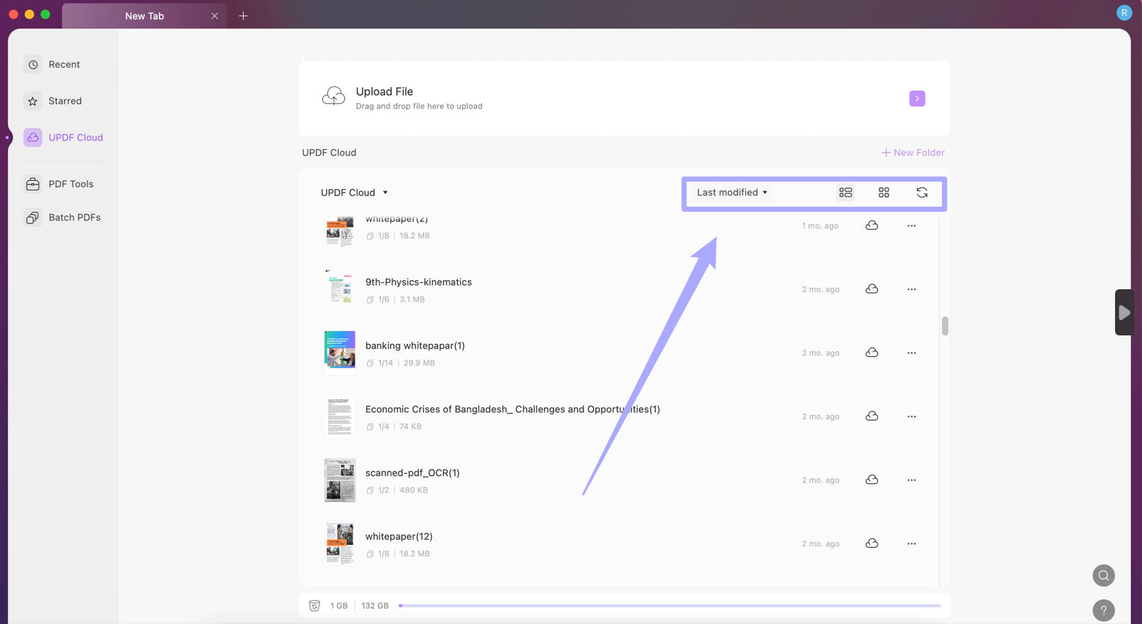Screen dimensions: 1142x624
Task: Open Economic Crises of Bangladesh thumbnail
Action: pos(339,416)
